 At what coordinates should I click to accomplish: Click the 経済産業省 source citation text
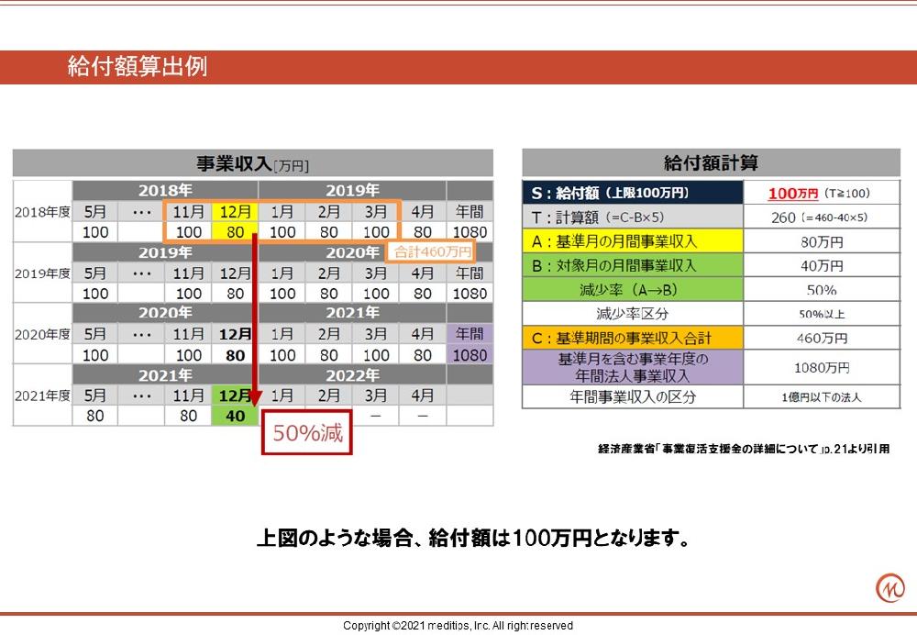point(742,450)
